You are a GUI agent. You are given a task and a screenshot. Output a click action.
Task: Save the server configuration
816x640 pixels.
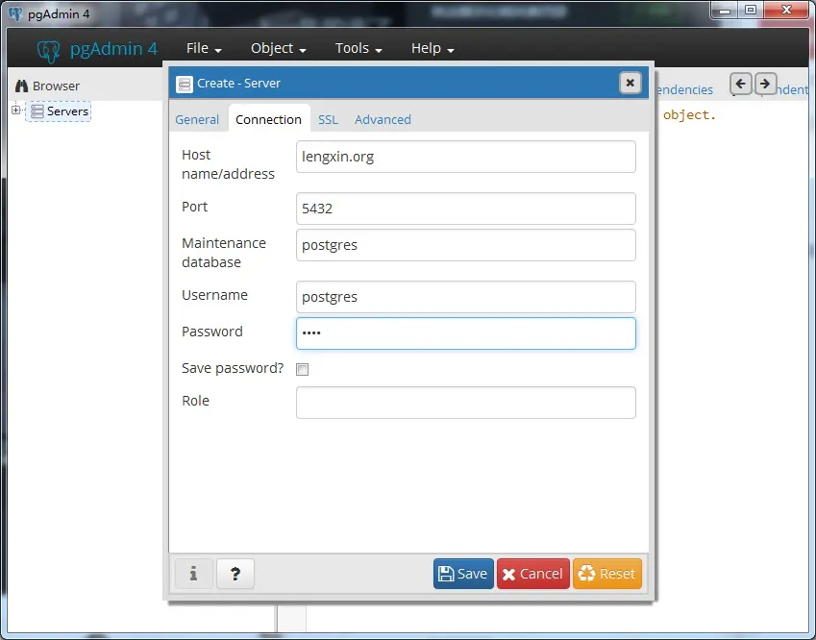463,574
